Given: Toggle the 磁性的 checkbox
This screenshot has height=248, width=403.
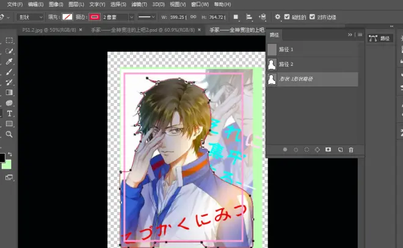Looking at the screenshot, I should (287, 17).
